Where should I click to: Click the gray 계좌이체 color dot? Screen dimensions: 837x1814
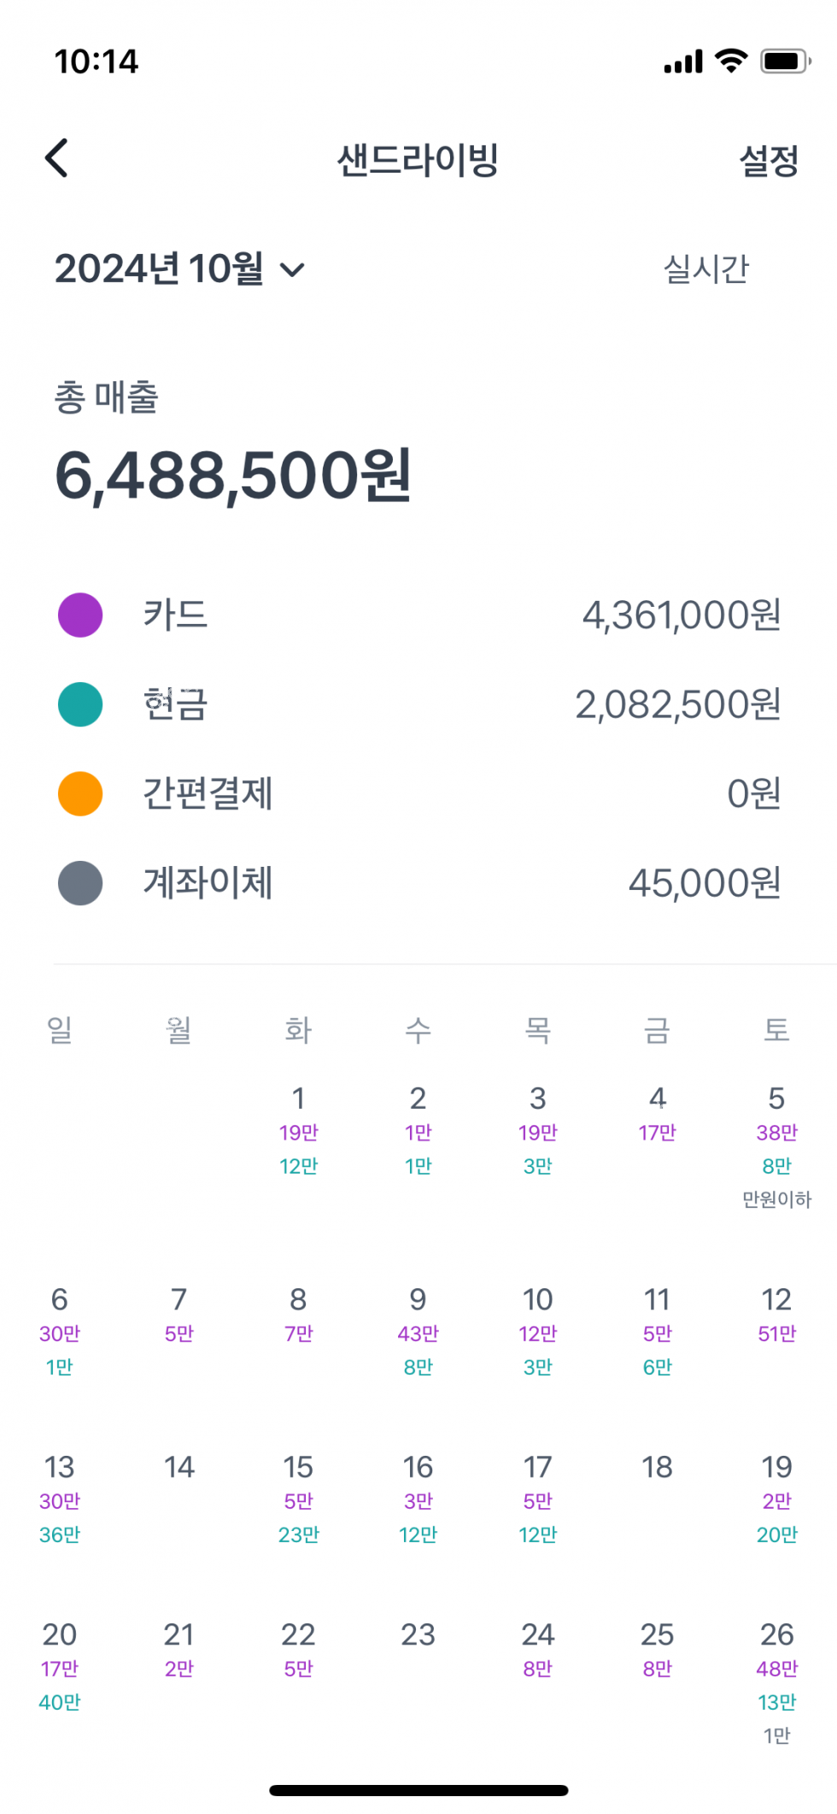[x=80, y=883]
